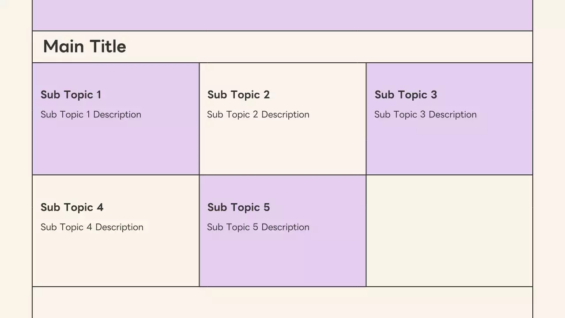The height and width of the screenshot is (318, 565).
Task: Click the purple banner above Main Title
Action: click(x=282, y=15)
